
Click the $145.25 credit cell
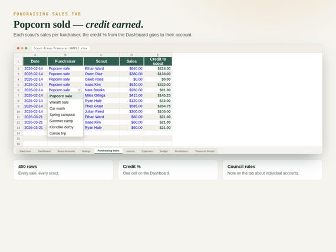pyautogui.click(x=158, y=95)
